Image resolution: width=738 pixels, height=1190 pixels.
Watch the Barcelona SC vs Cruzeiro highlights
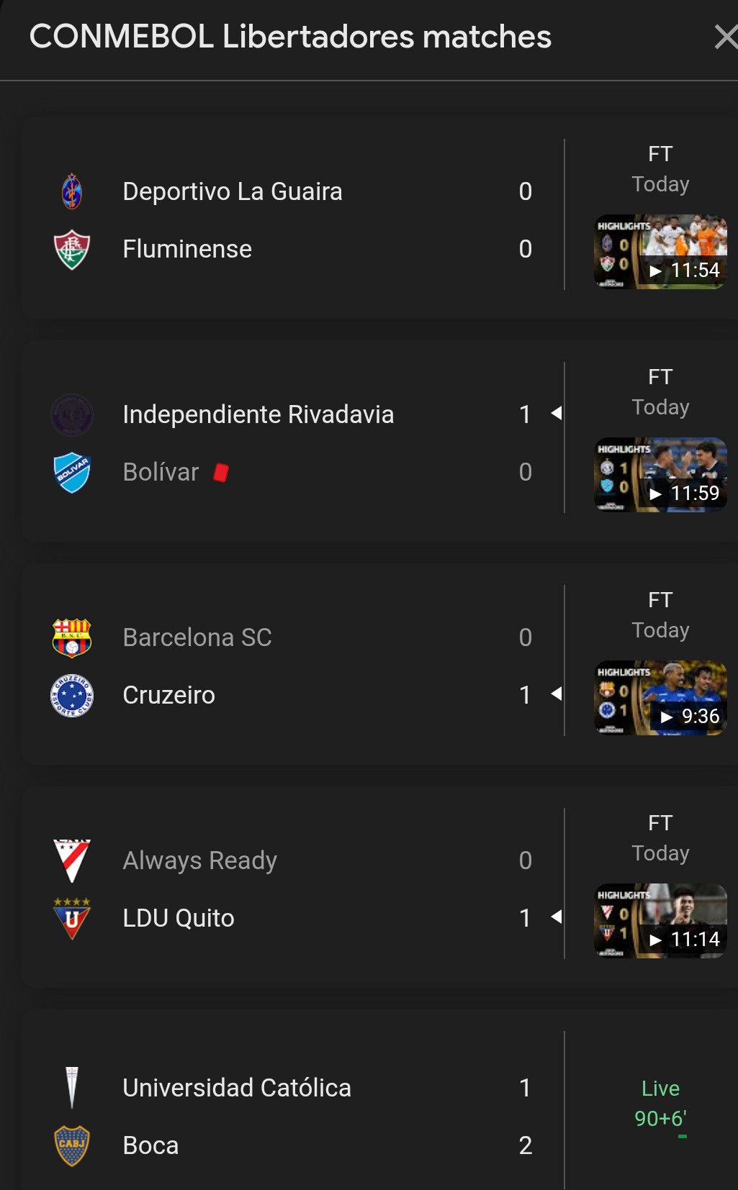(x=660, y=698)
